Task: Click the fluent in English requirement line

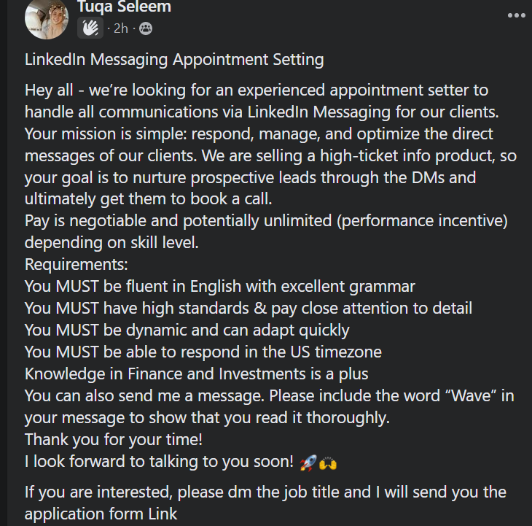Action: coord(220,287)
